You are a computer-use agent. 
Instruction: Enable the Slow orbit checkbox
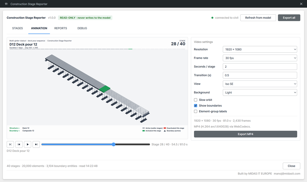tap(196, 100)
